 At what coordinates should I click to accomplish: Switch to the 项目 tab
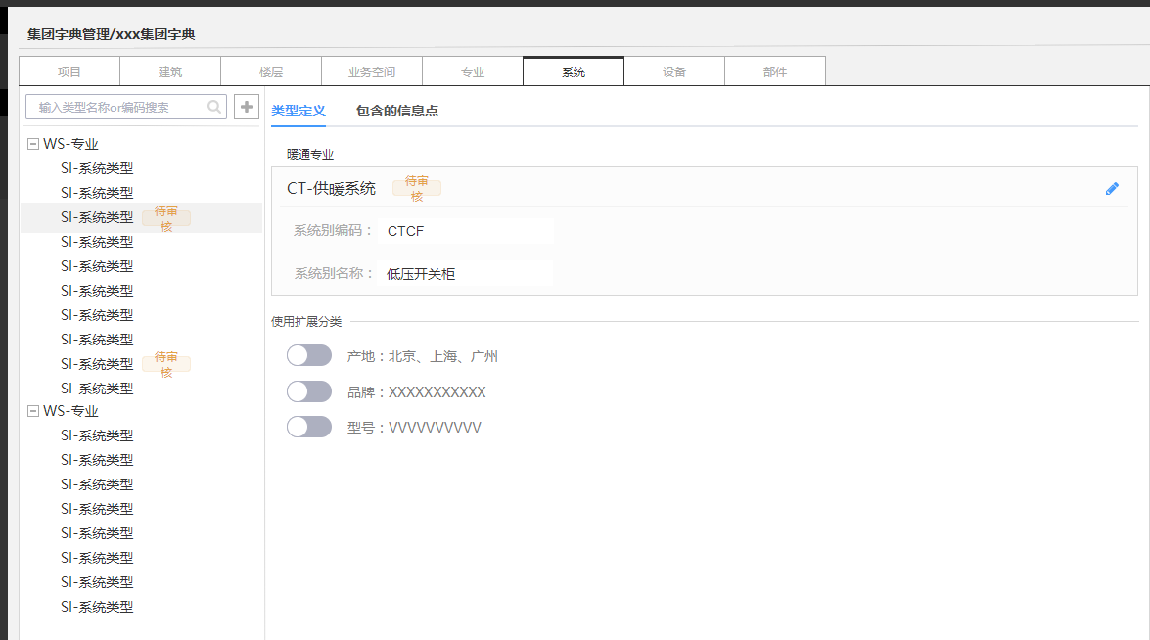(69, 71)
